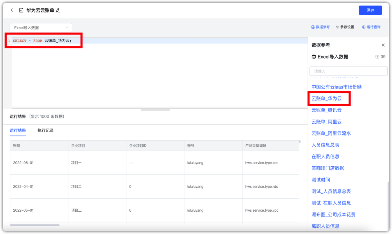392x234 pixels.
Task: Click the 数据参考 book icon
Action: 313,27
